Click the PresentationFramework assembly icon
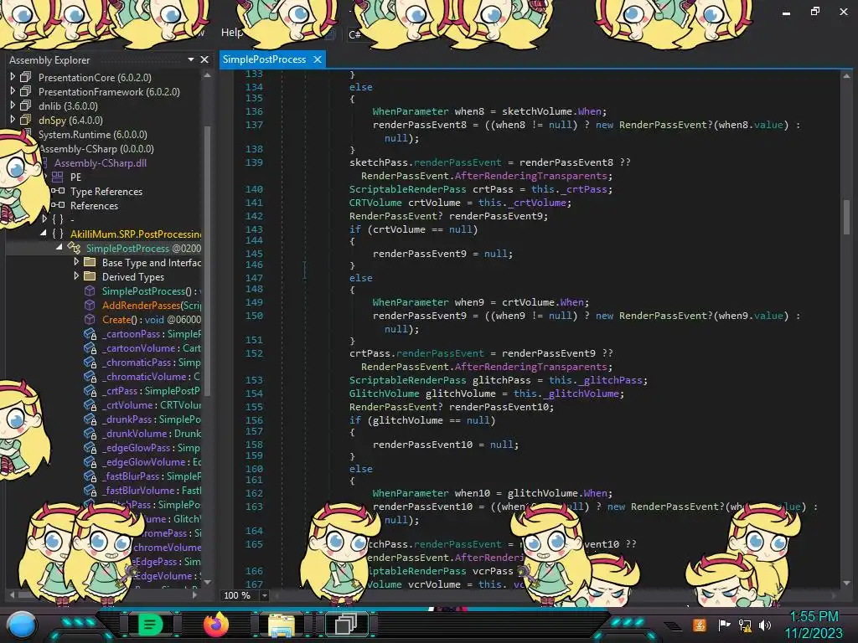This screenshot has height=643, width=858. (26, 91)
